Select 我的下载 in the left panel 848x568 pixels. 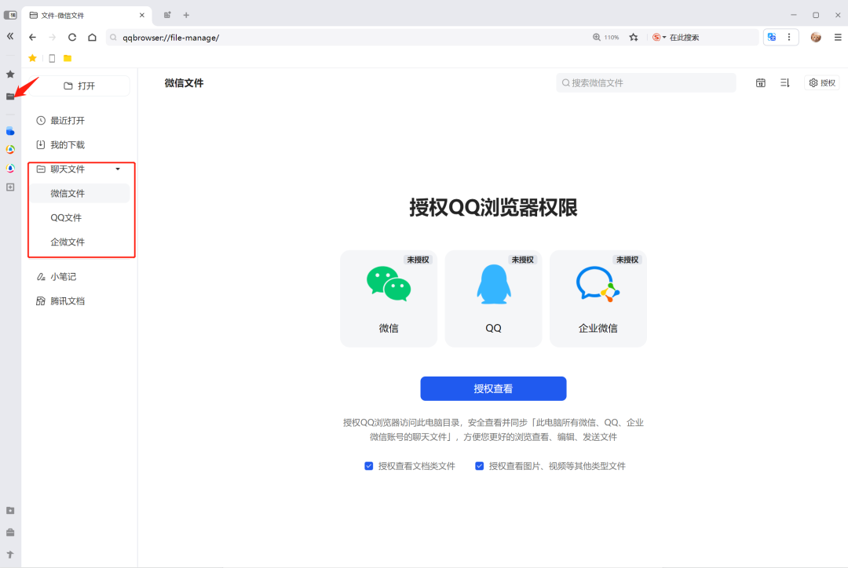[79, 145]
